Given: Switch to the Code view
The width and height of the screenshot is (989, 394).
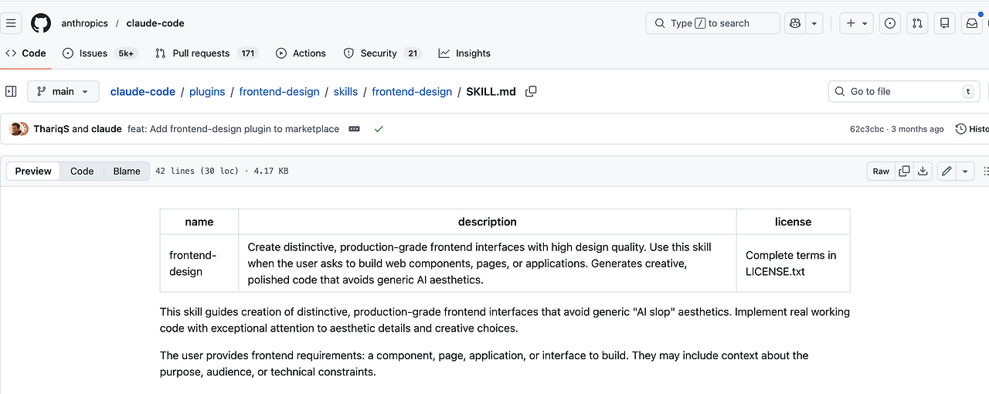Looking at the screenshot, I should point(82,172).
